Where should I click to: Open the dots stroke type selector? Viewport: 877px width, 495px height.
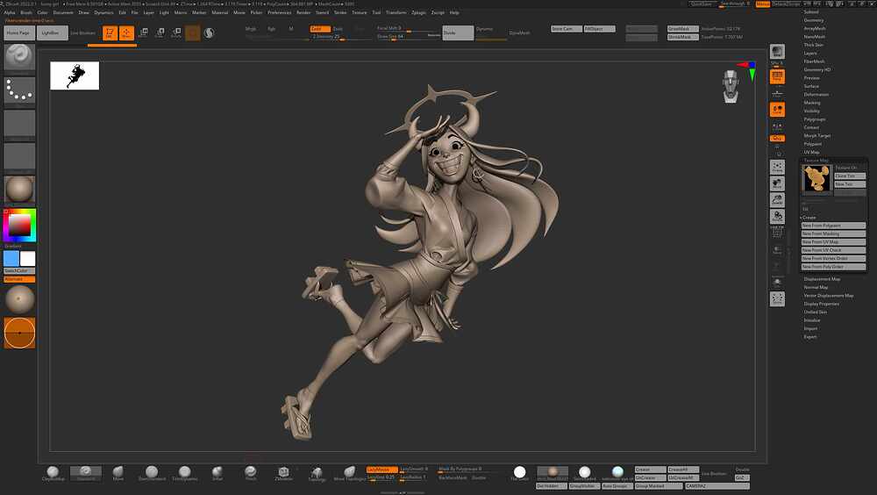(19, 90)
